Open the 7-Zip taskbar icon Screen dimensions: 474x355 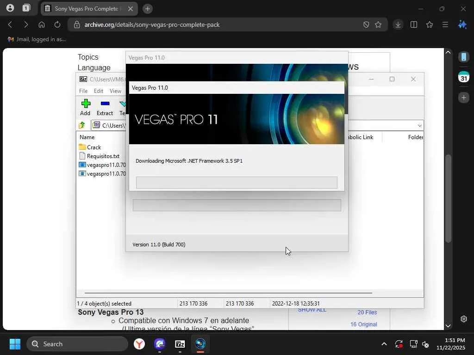[180, 344]
